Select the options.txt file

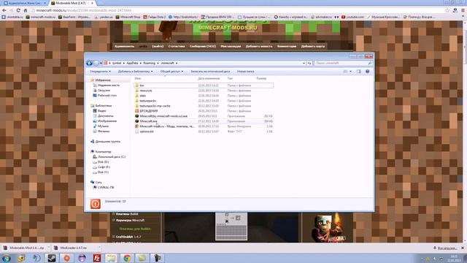pyautogui.click(x=147, y=131)
